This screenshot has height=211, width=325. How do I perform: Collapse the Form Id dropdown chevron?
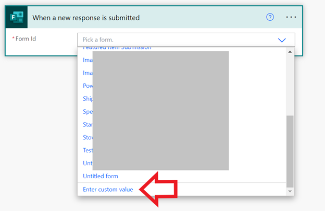282,40
